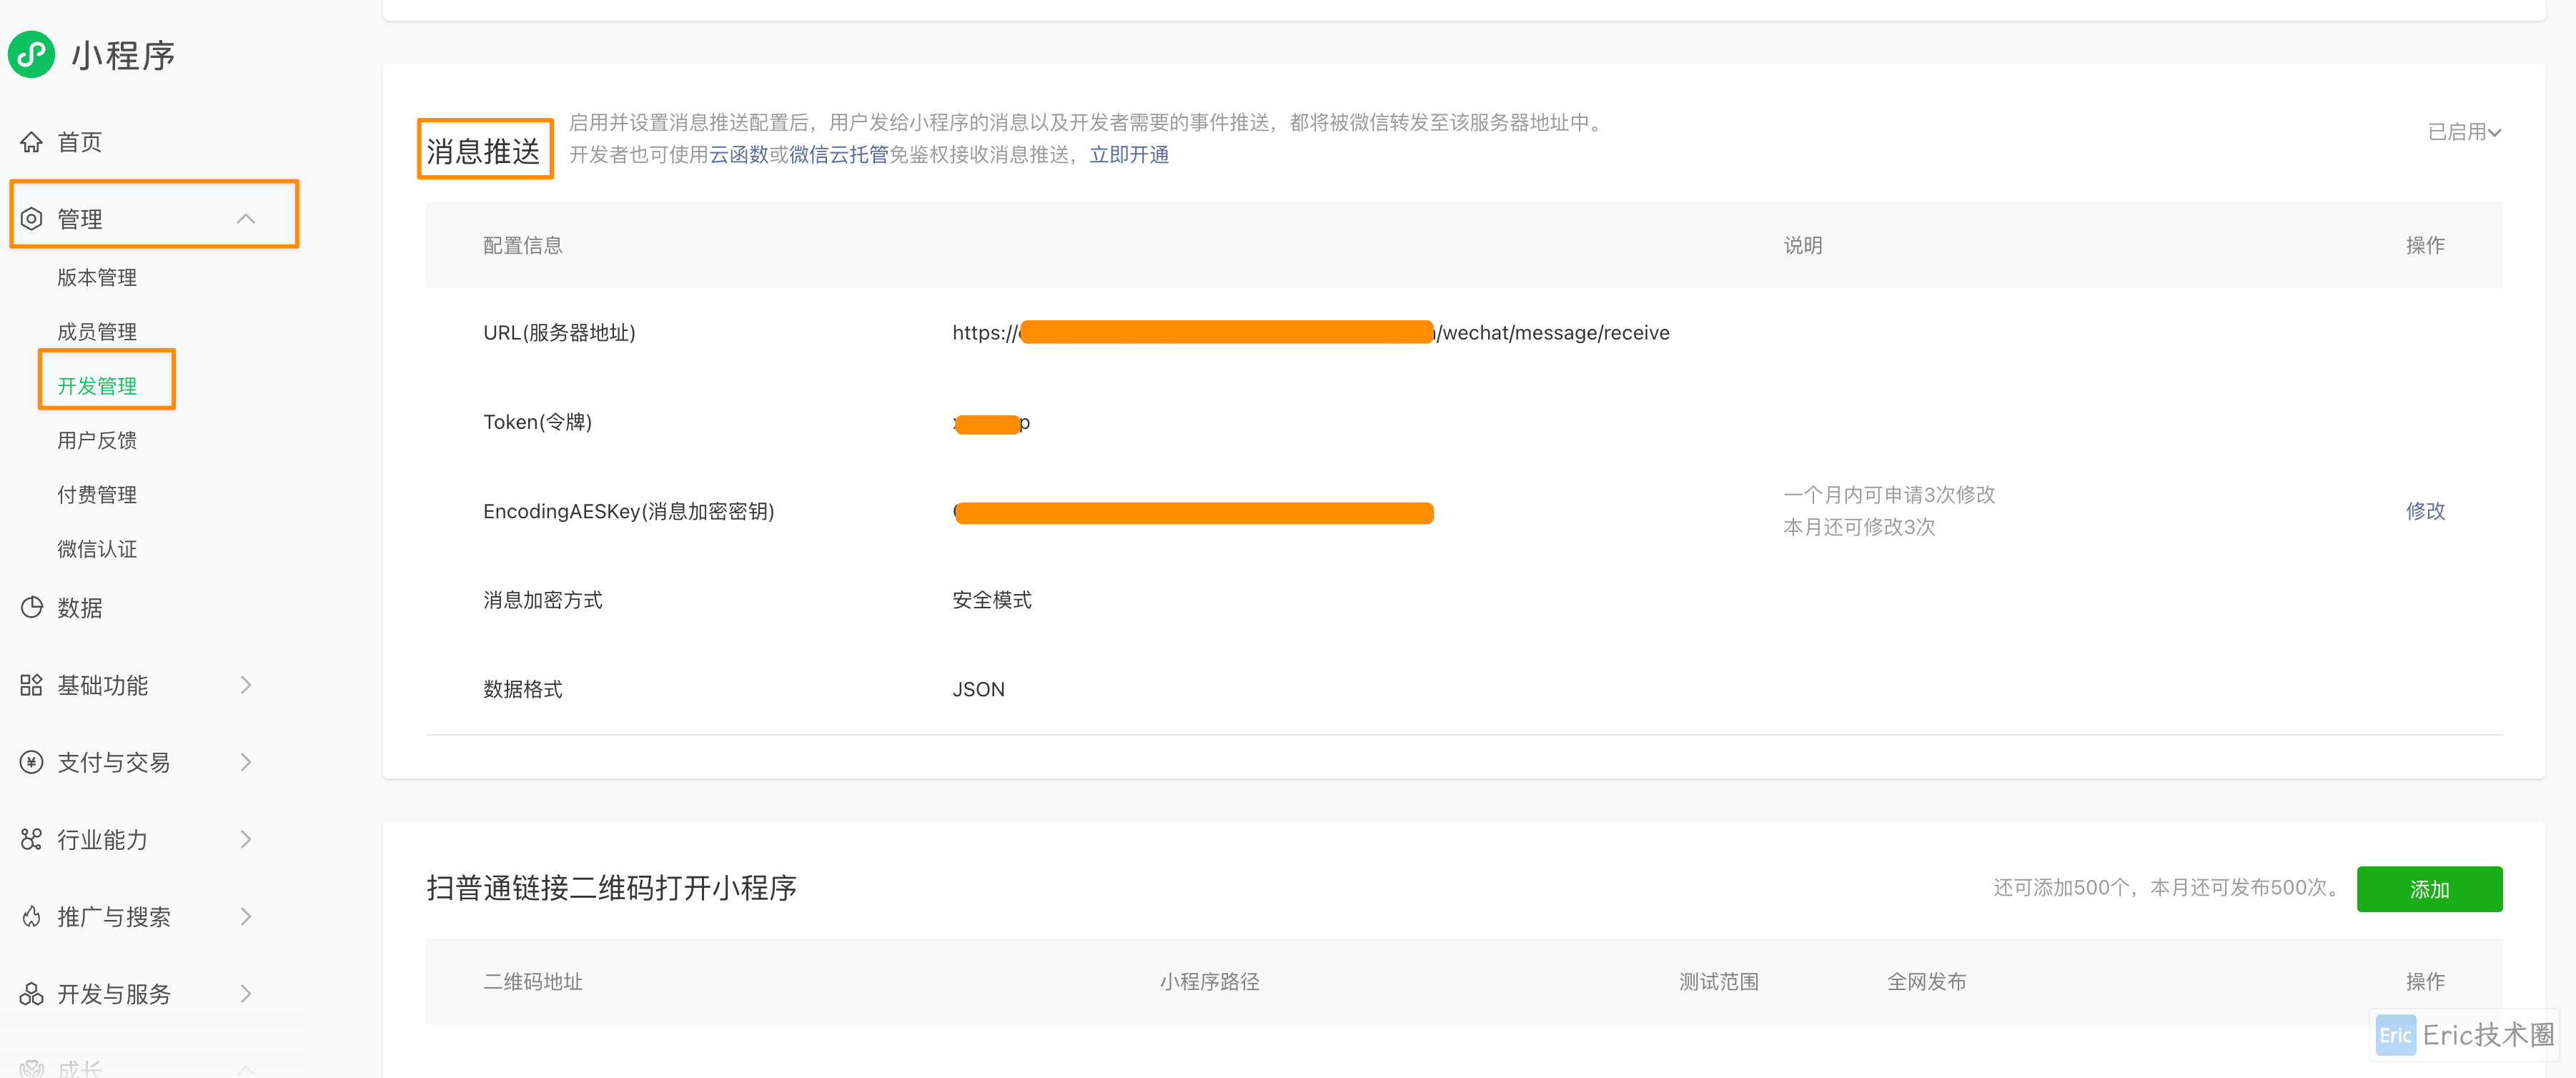Follow the 云函数 link
Viewport: 2576px width, 1078px height.
pos(739,154)
